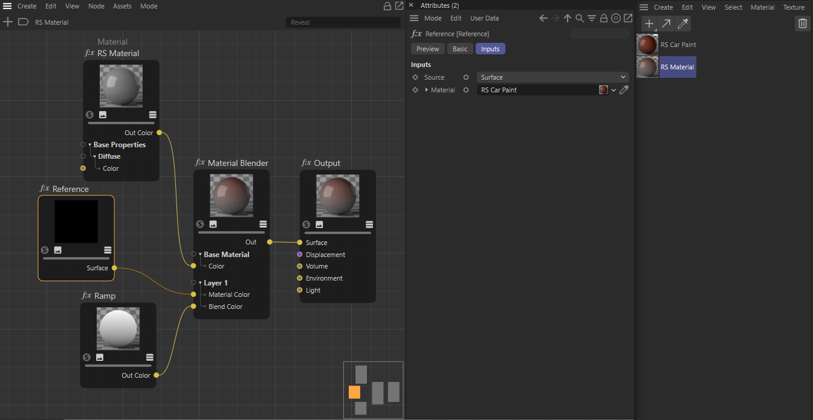Click the solo S icon on Reference node
813x420 pixels.
44,250
